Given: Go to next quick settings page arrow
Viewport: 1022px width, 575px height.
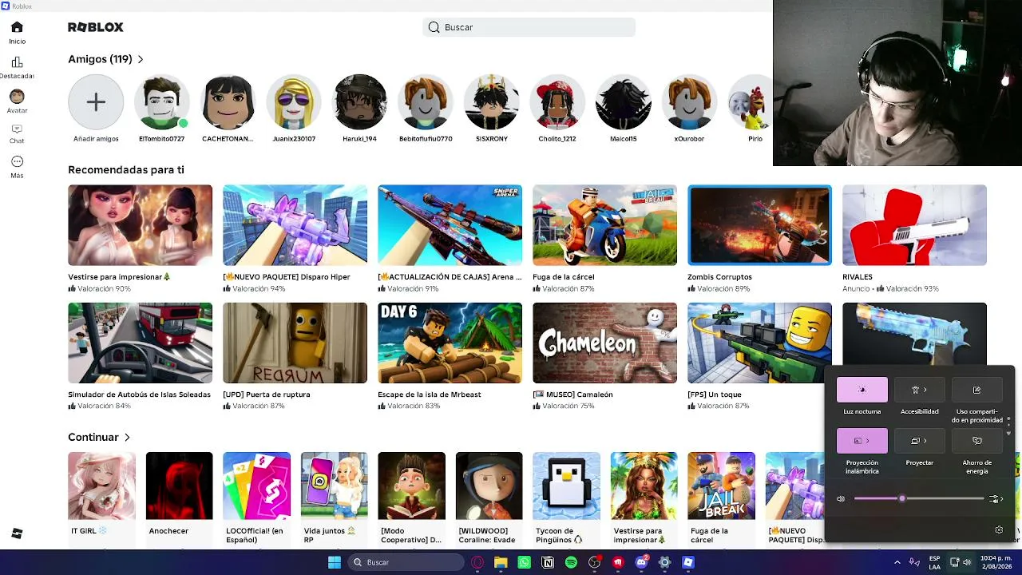Looking at the screenshot, I should (x=1008, y=433).
